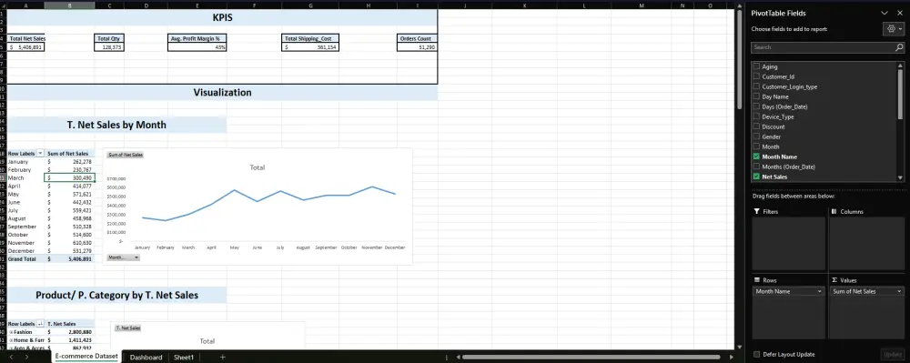Image resolution: width=910 pixels, height=363 pixels.
Task: Select column E header
Action: coord(197,5)
